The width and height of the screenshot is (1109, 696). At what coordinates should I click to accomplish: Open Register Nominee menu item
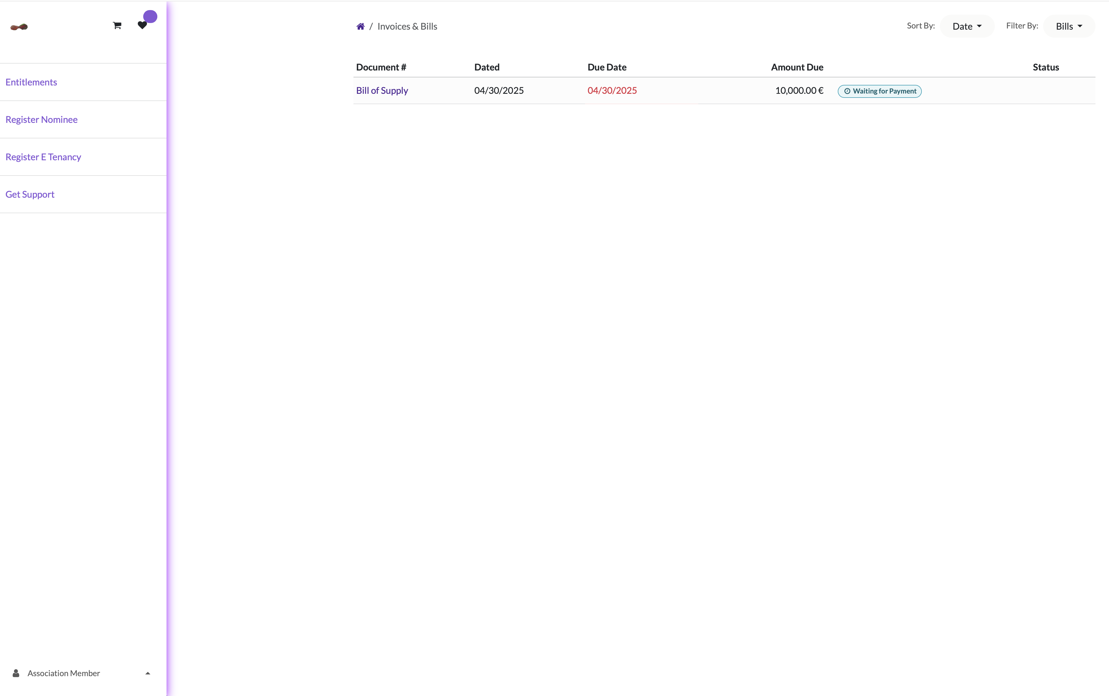click(x=41, y=120)
